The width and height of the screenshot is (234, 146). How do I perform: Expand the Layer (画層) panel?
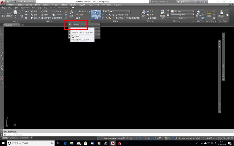tap(115, 21)
